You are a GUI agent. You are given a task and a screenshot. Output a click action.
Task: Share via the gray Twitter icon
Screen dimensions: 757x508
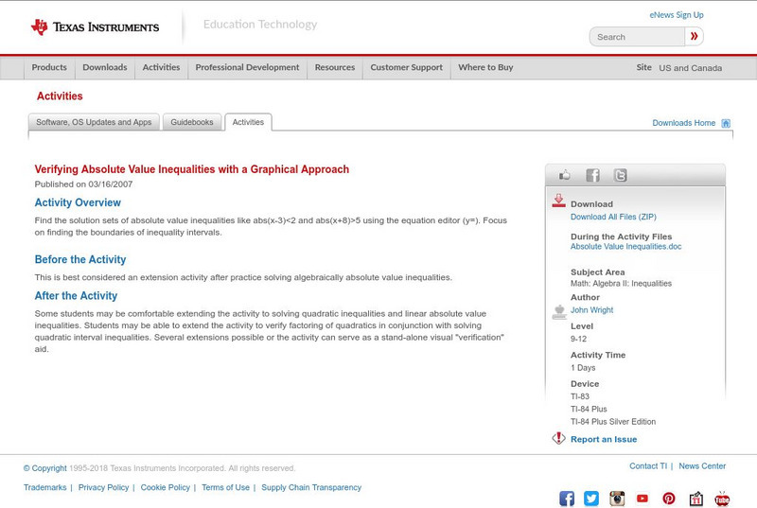(x=621, y=175)
